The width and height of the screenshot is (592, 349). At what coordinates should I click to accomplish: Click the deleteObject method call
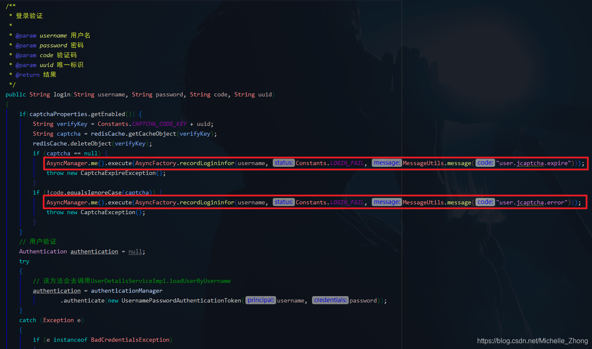coord(91,143)
